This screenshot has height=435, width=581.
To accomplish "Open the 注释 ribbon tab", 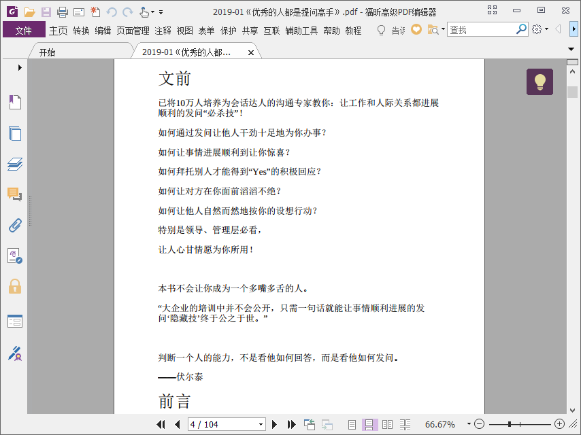I will click(163, 31).
